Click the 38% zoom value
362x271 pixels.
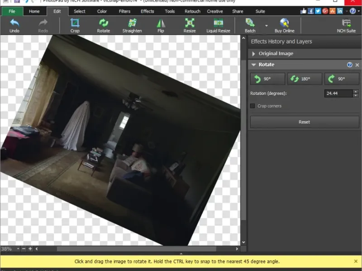coord(6,249)
